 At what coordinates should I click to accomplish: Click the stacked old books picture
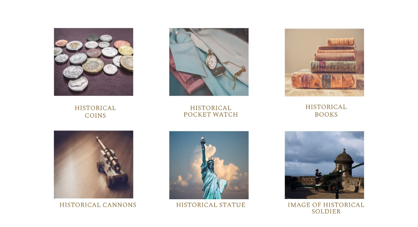[x=324, y=62]
